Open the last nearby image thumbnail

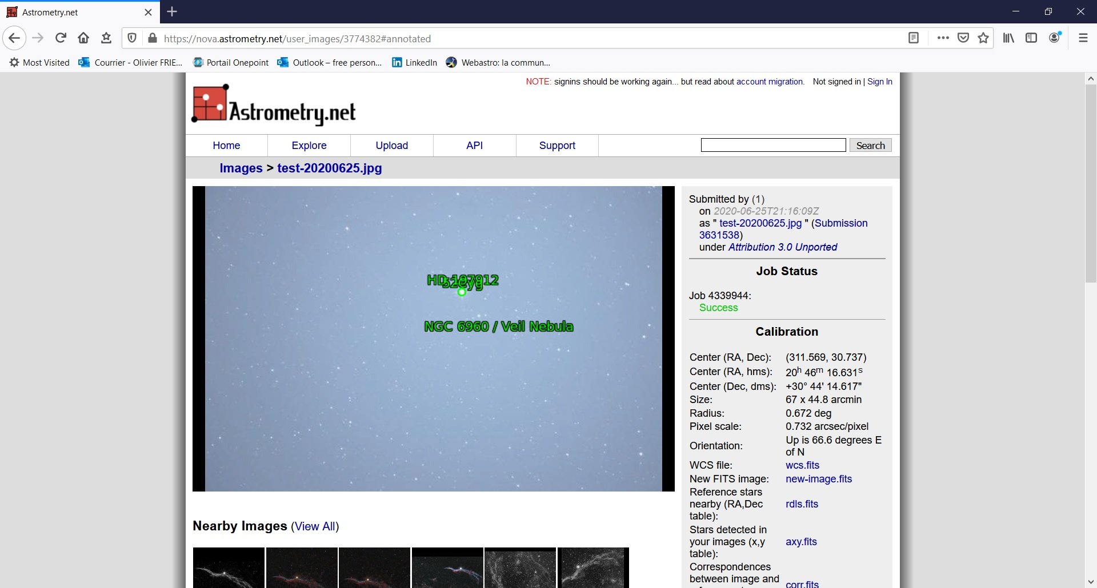(593, 567)
